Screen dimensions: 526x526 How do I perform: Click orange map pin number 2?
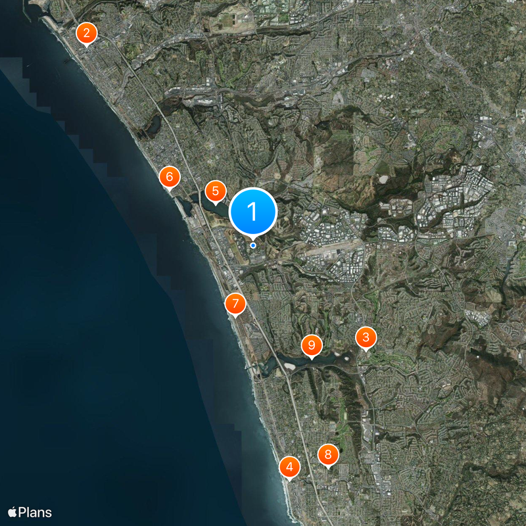pyautogui.click(x=86, y=33)
